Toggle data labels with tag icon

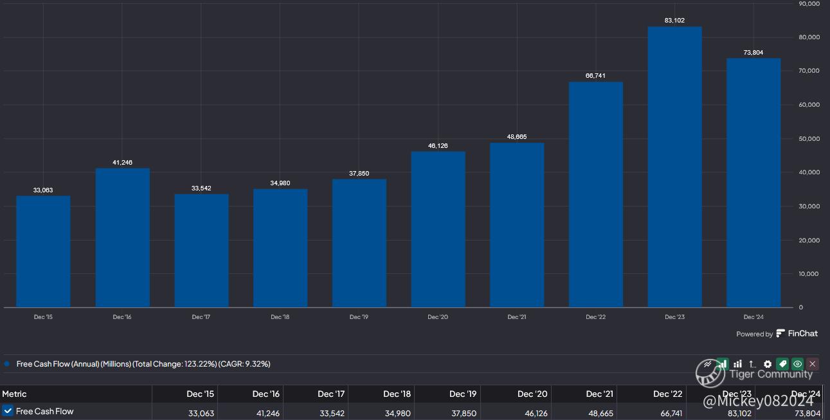pos(782,364)
